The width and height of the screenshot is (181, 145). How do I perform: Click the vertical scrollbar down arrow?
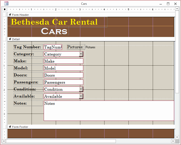177,137
